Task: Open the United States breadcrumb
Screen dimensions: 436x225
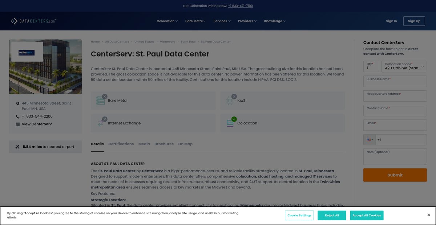Action: tap(144, 42)
